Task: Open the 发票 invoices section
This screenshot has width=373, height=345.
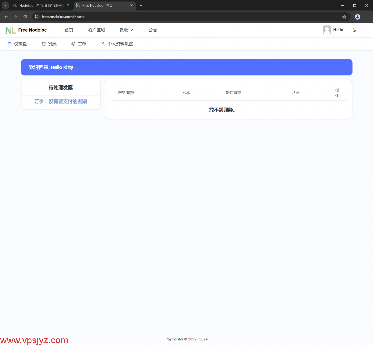Action: pyautogui.click(x=49, y=44)
